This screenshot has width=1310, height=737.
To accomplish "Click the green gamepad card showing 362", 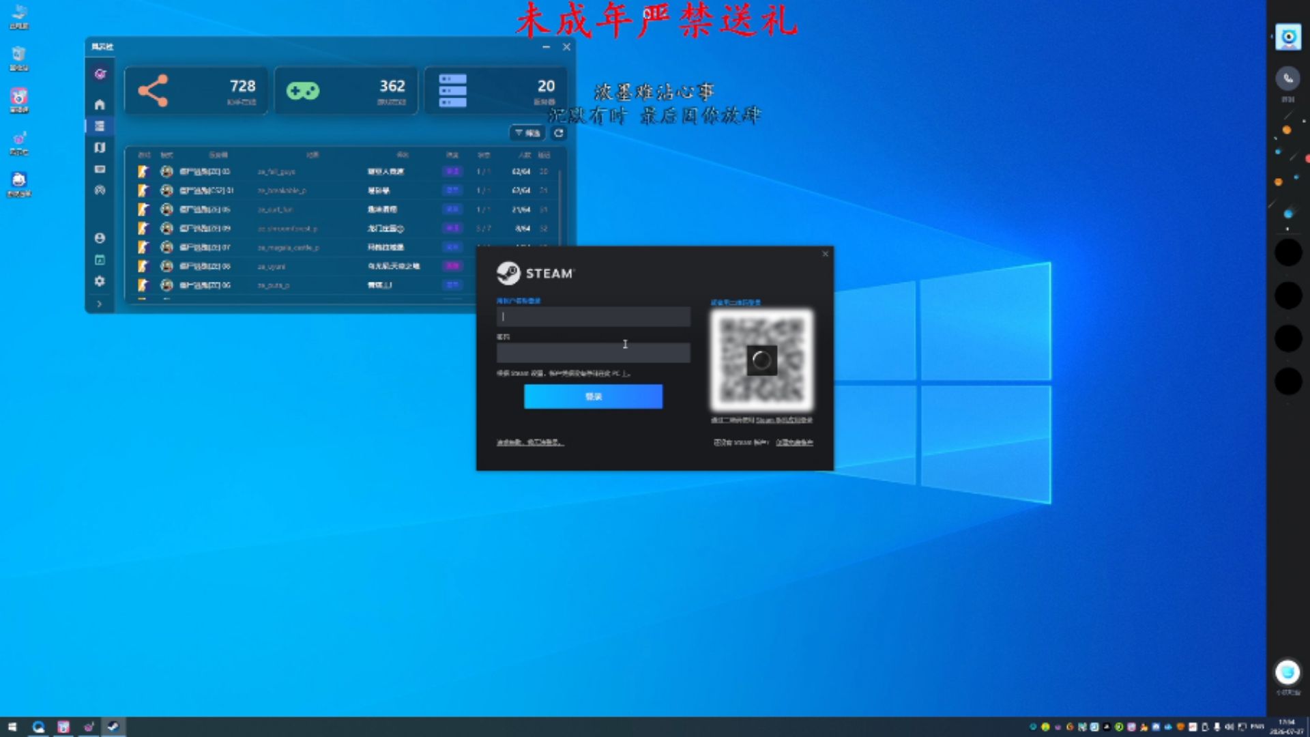I will coord(346,91).
